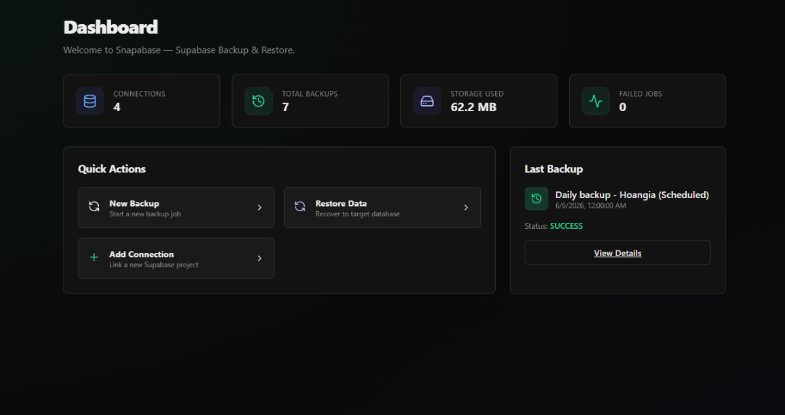This screenshot has width=785, height=415.
Task: Select Restore Data quick action
Action: 382,207
